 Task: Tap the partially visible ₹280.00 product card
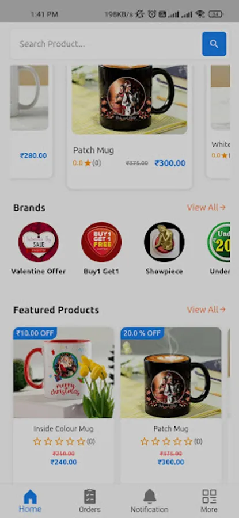click(31, 122)
